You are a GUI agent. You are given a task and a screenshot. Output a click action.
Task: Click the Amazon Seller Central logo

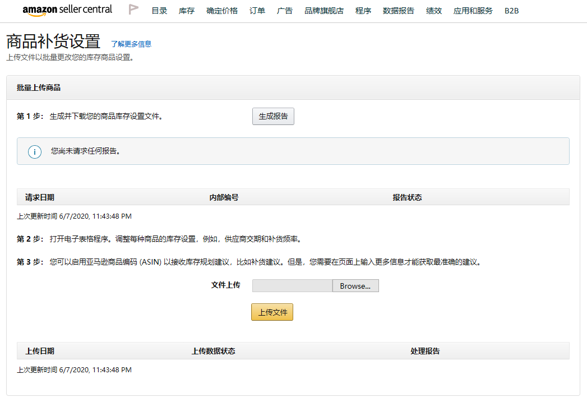pyautogui.click(x=67, y=10)
